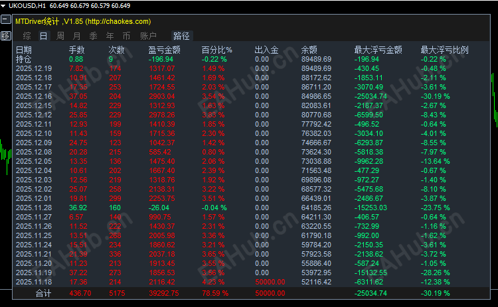Click profit 2978.26 in the 2025.12.12 row
This screenshot has height=307, width=498.
click(162, 115)
